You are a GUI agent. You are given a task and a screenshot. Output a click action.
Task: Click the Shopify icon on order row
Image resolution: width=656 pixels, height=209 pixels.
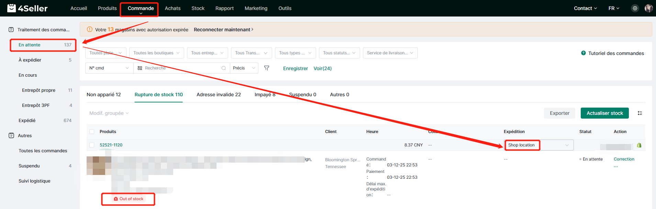[x=639, y=145]
